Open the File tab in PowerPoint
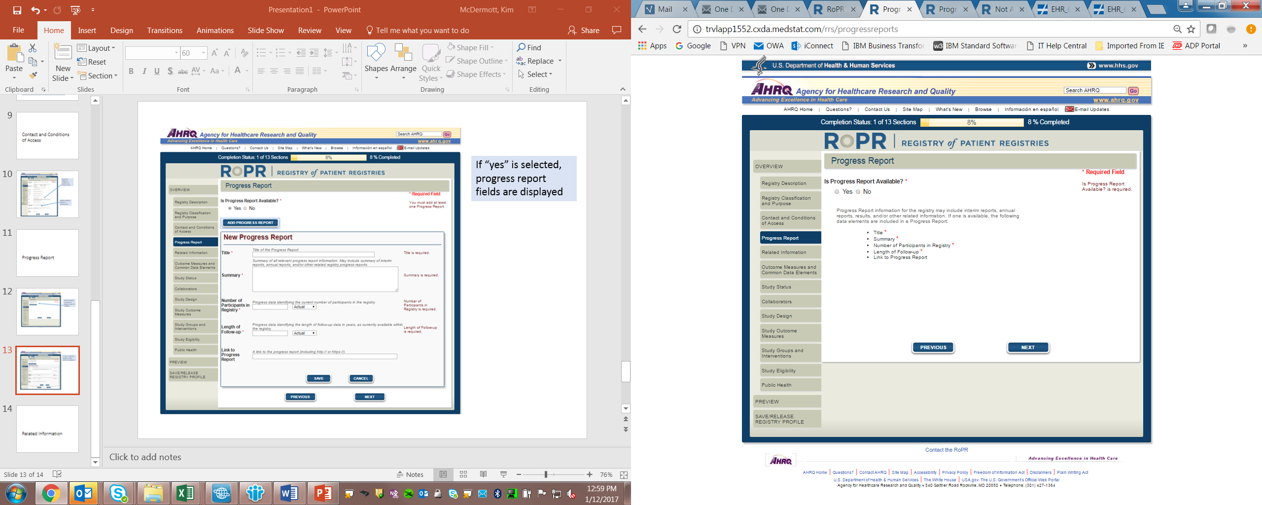 point(18,30)
